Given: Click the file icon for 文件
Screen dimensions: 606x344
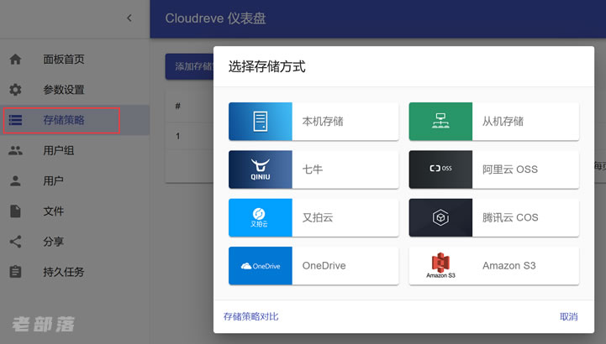Looking at the screenshot, I should point(15,211).
